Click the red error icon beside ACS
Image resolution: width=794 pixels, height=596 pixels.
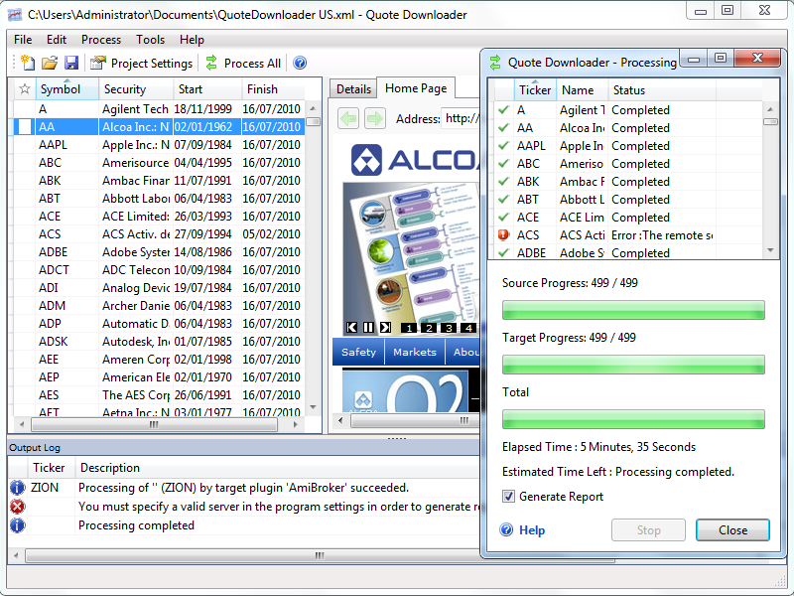click(x=504, y=235)
